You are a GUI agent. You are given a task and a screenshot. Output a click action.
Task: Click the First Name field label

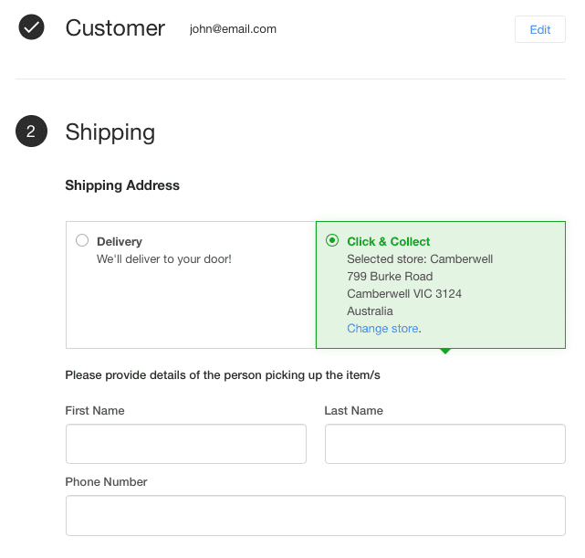click(95, 411)
